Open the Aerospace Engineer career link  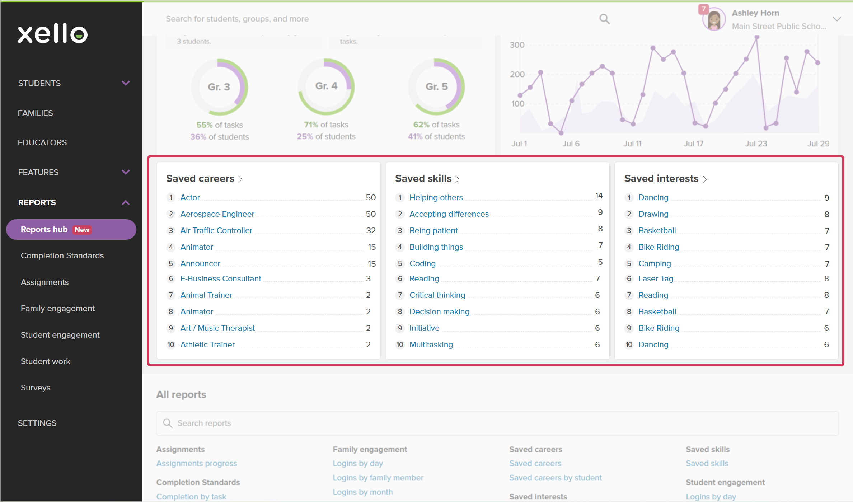217,214
